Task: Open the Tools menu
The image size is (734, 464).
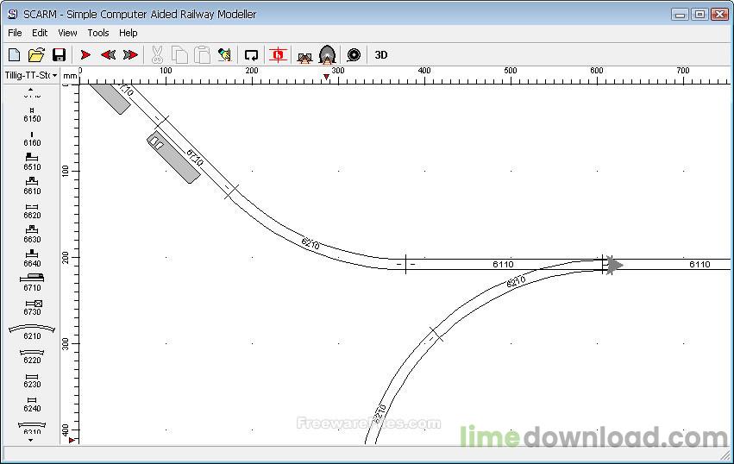Action: coord(98,33)
